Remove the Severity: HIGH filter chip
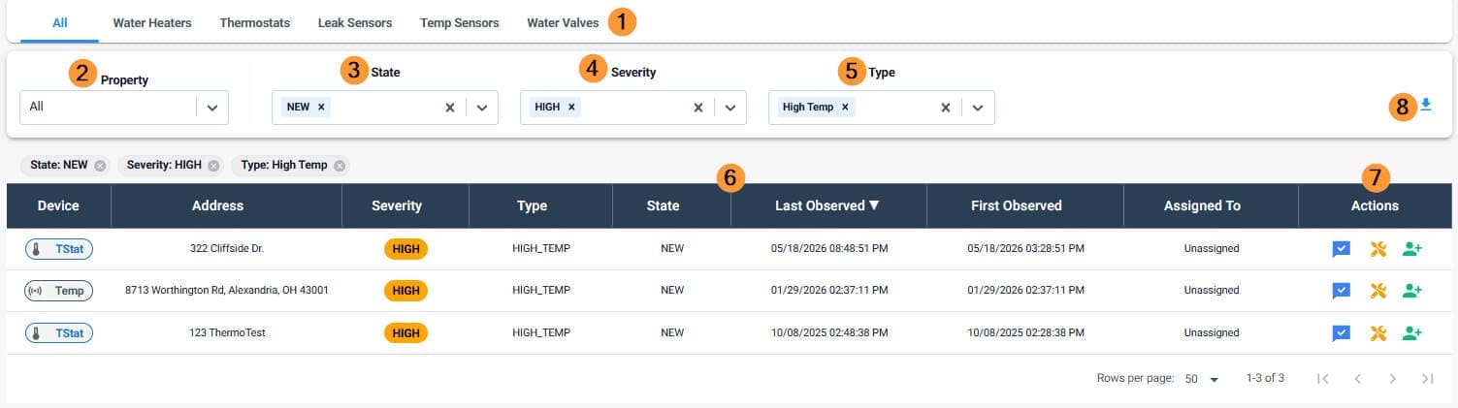This screenshot has height=408, width=1458. point(213,166)
